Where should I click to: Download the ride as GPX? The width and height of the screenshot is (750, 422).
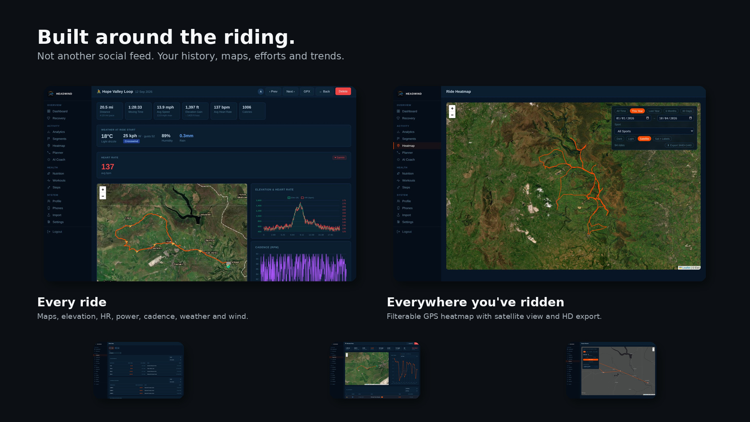click(x=307, y=91)
